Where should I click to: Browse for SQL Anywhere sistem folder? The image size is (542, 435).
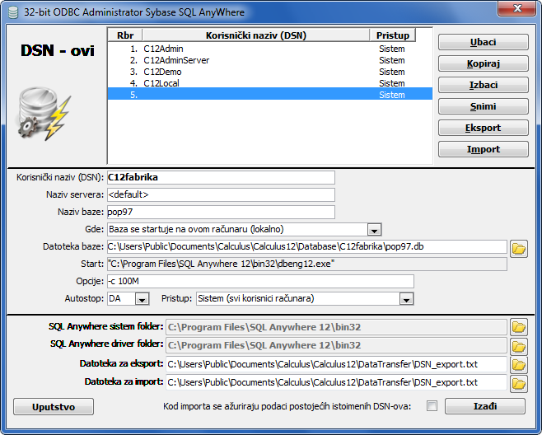point(518,327)
